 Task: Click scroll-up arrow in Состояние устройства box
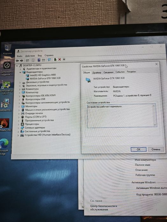154,106
